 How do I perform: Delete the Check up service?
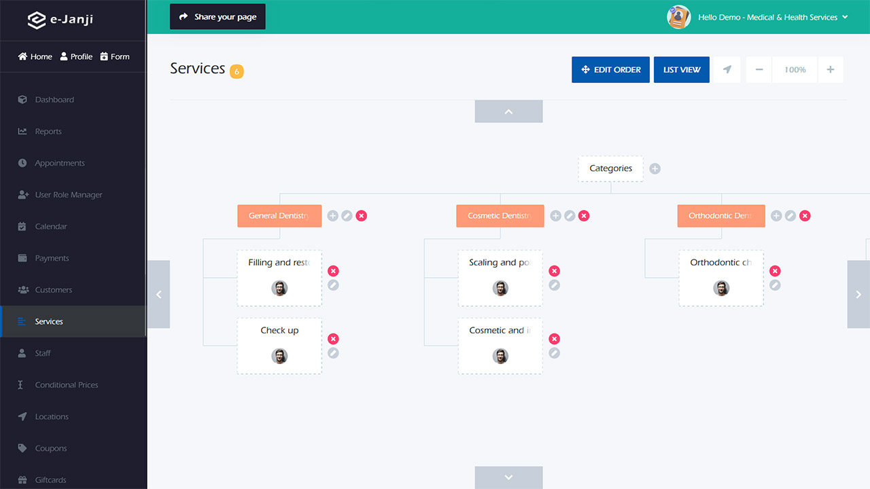(333, 339)
